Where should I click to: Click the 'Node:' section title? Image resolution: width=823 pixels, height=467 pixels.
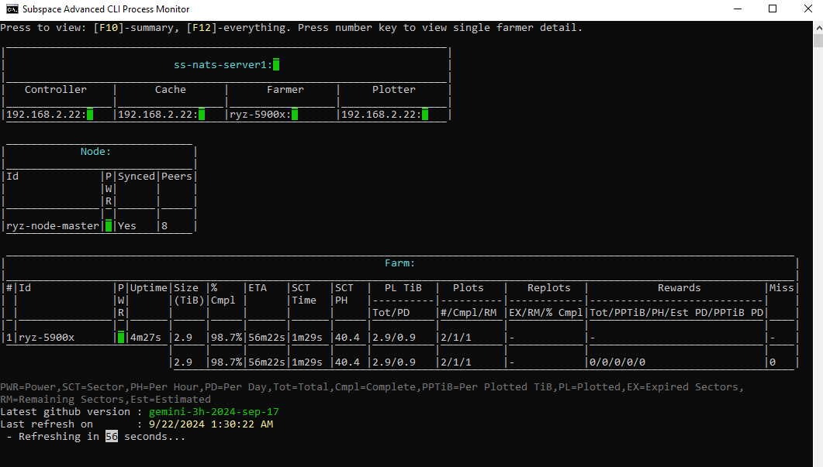[95, 152]
